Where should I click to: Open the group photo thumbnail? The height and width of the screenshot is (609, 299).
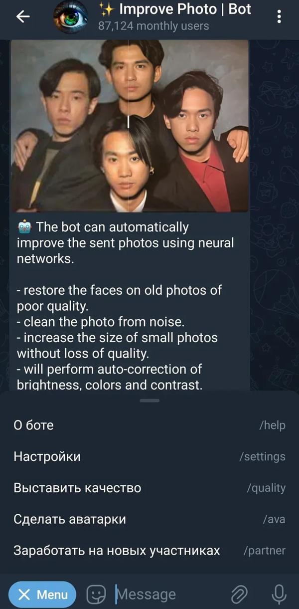tap(130, 126)
